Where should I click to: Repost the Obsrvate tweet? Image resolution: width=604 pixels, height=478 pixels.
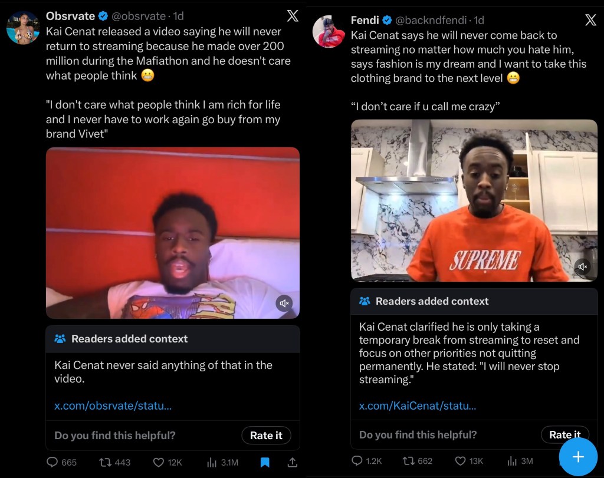[x=106, y=462]
